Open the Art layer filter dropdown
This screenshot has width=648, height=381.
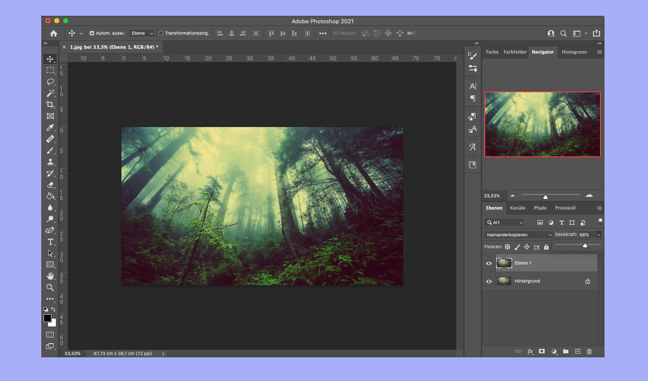[x=504, y=223]
